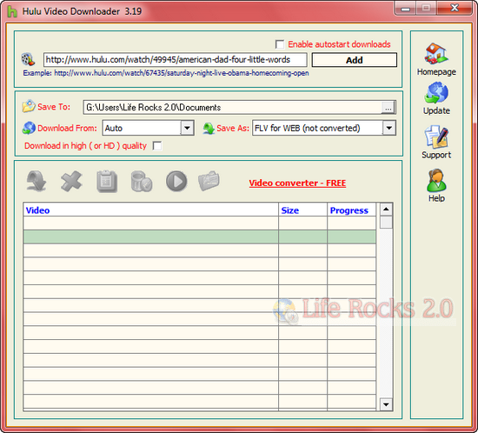This screenshot has height=433, width=478.
Task: Open the Video converter - FREE link
Action: 297,183
